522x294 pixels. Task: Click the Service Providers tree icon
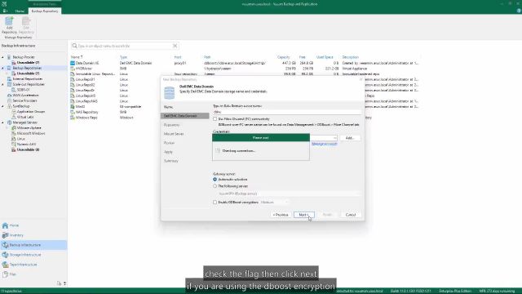[x=9, y=100]
